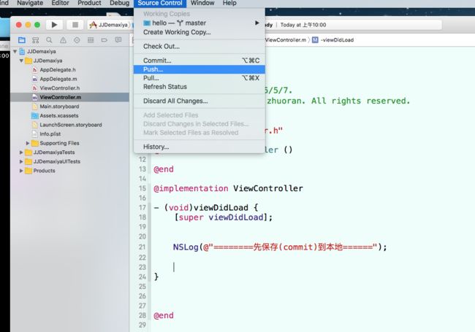This screenshot has height=332, width=475.
Task: Click the AppDelegate.m file icon
Action: pos(35,79)
